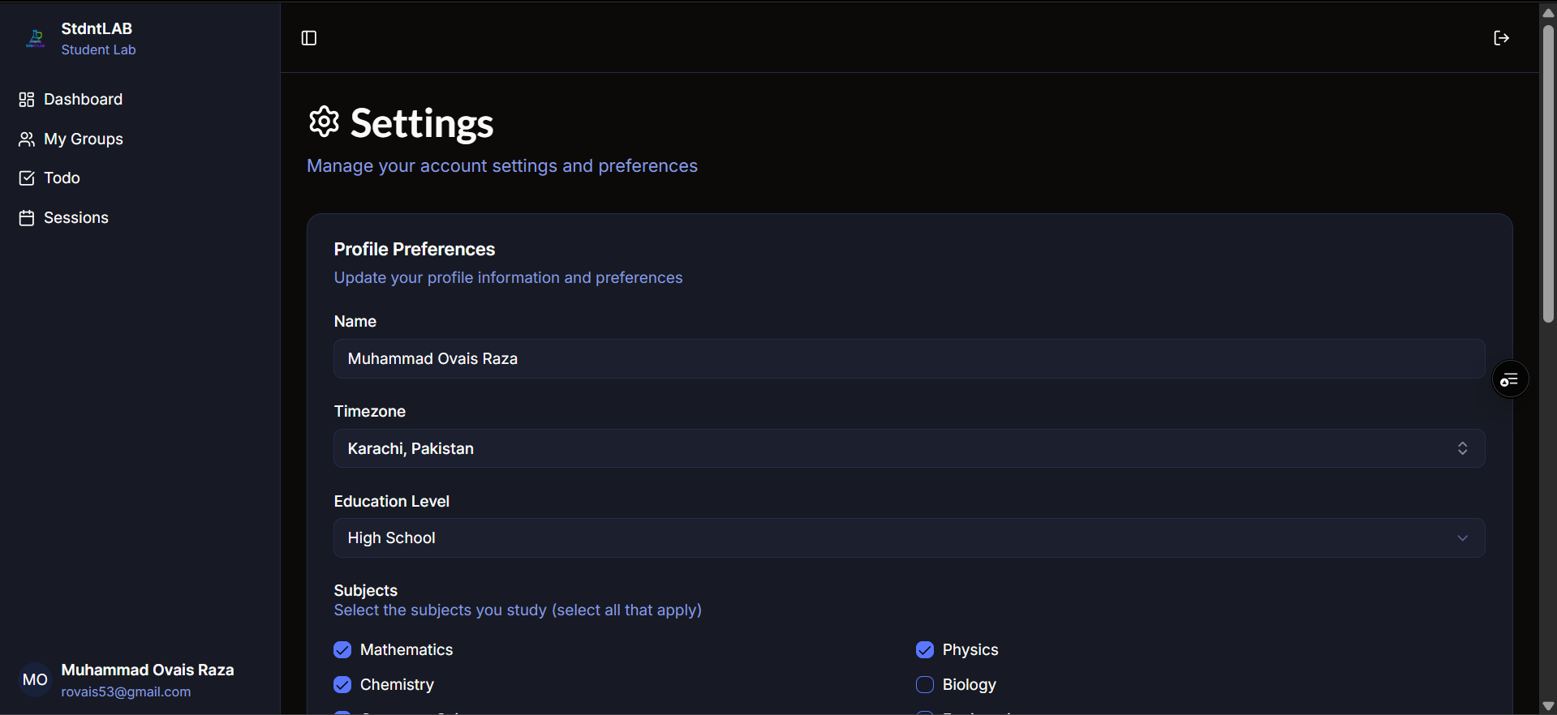This screenshot has height=715, width=1557.
Task: Expand the Education Level dropdown
Action: coord(909,538)
